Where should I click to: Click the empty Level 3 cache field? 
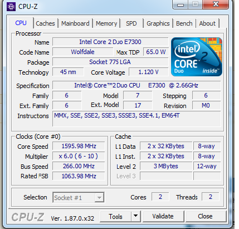(166, 176)
